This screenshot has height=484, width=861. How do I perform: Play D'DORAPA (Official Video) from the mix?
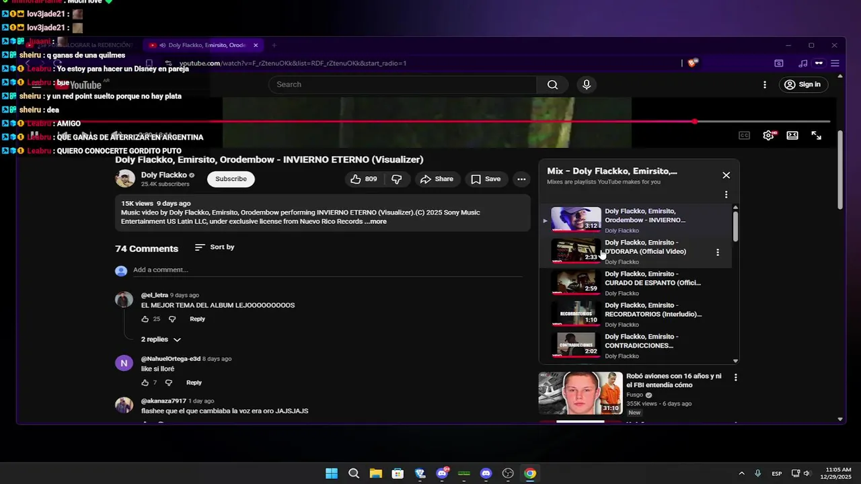click(x=635, y=251)
